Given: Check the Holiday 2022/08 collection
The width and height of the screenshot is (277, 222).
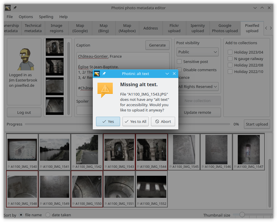Looking at the screenshot, I should tap(230, 65).
